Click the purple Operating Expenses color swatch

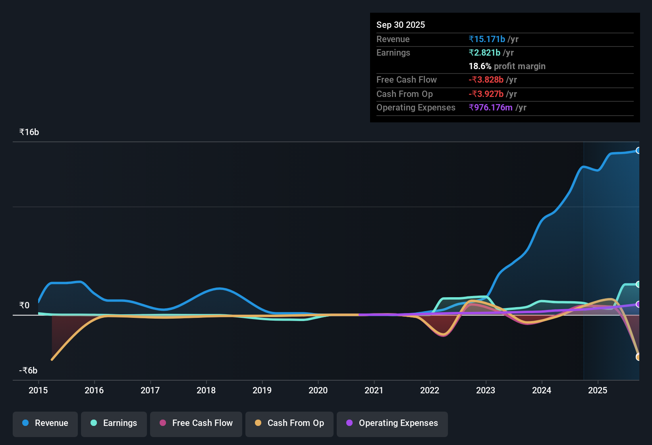tap(349, 423)
